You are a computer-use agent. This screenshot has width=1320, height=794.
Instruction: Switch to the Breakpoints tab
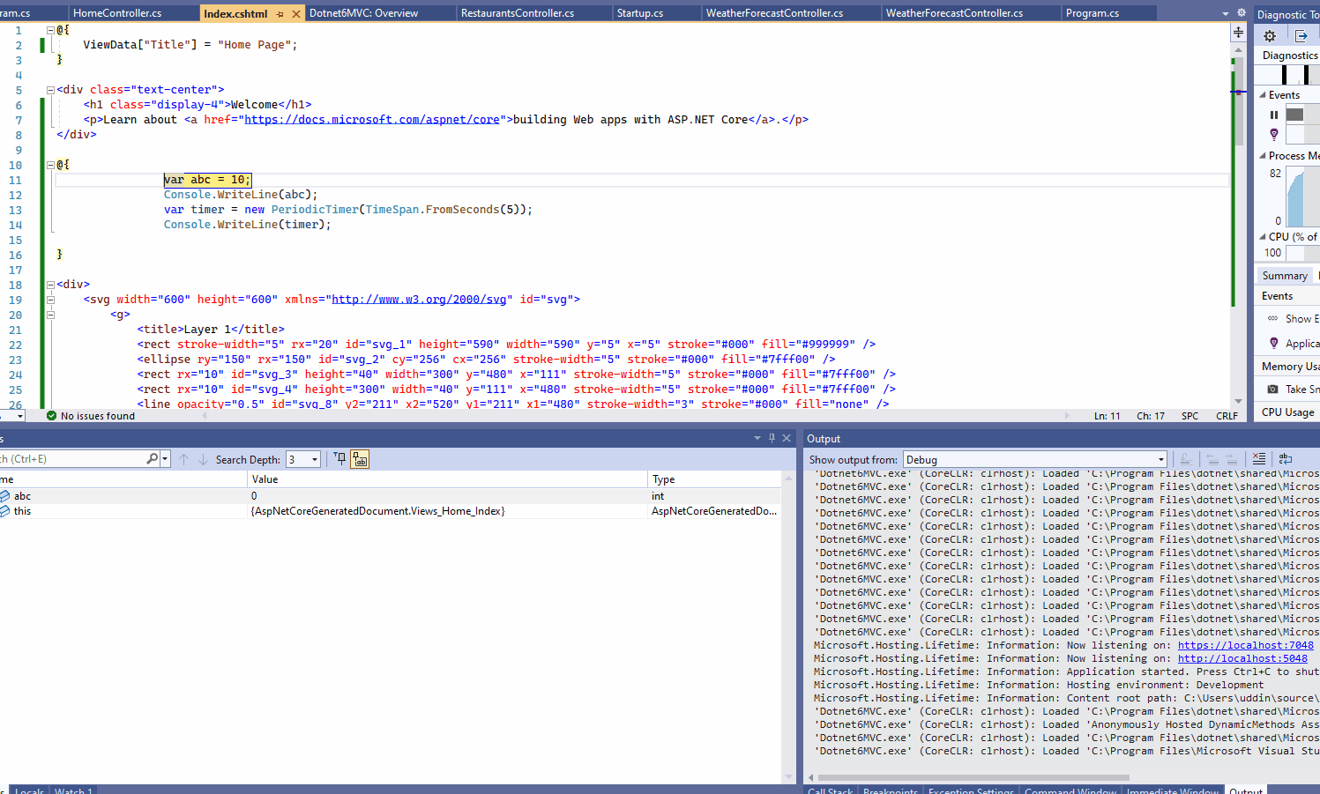(890, 790)
